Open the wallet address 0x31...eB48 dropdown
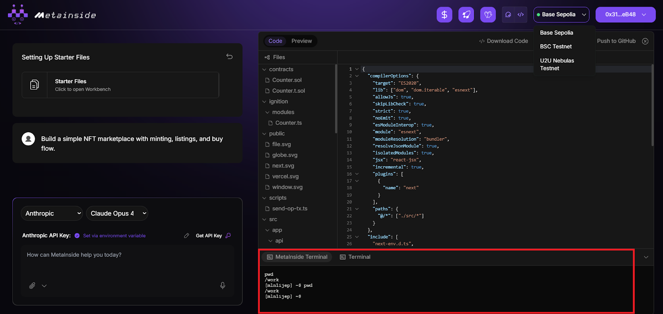 tap(625, 14)
